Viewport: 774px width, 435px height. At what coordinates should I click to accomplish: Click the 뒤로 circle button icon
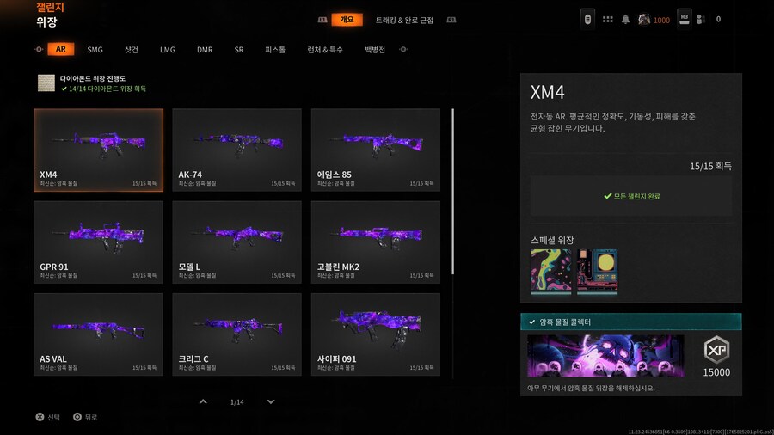click(77, 417)
